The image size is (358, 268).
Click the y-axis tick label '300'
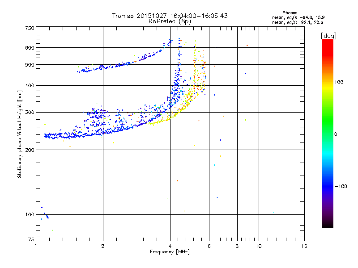[30, 113]
